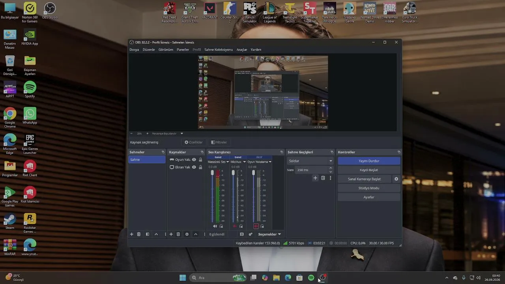Open Masaüstü Ses channel dropdown
The width and height of the screenshot is (505, 284).
[228, 162]
